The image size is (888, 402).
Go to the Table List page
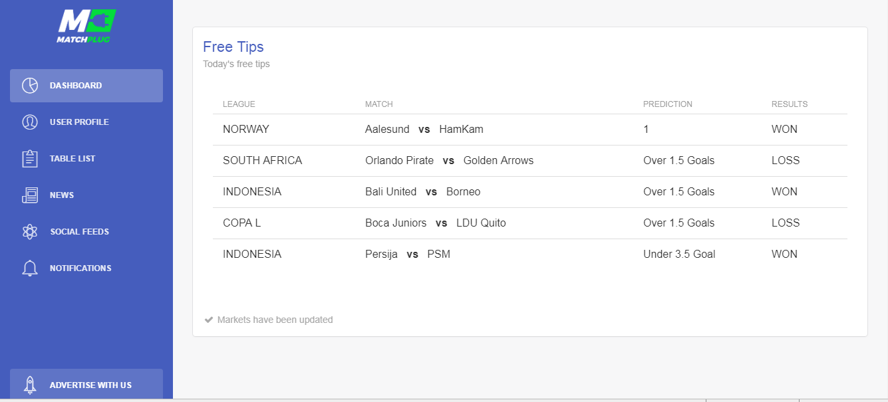point(86,159)
